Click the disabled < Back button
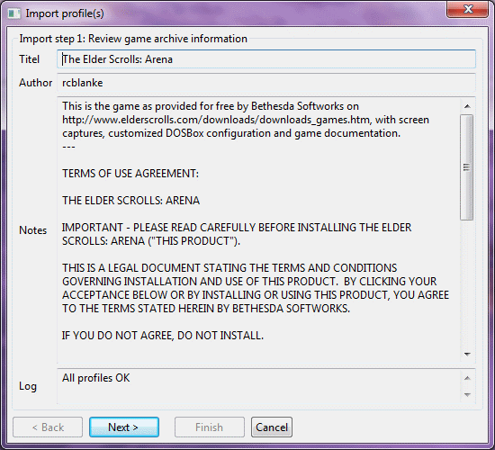 point(48,427)
